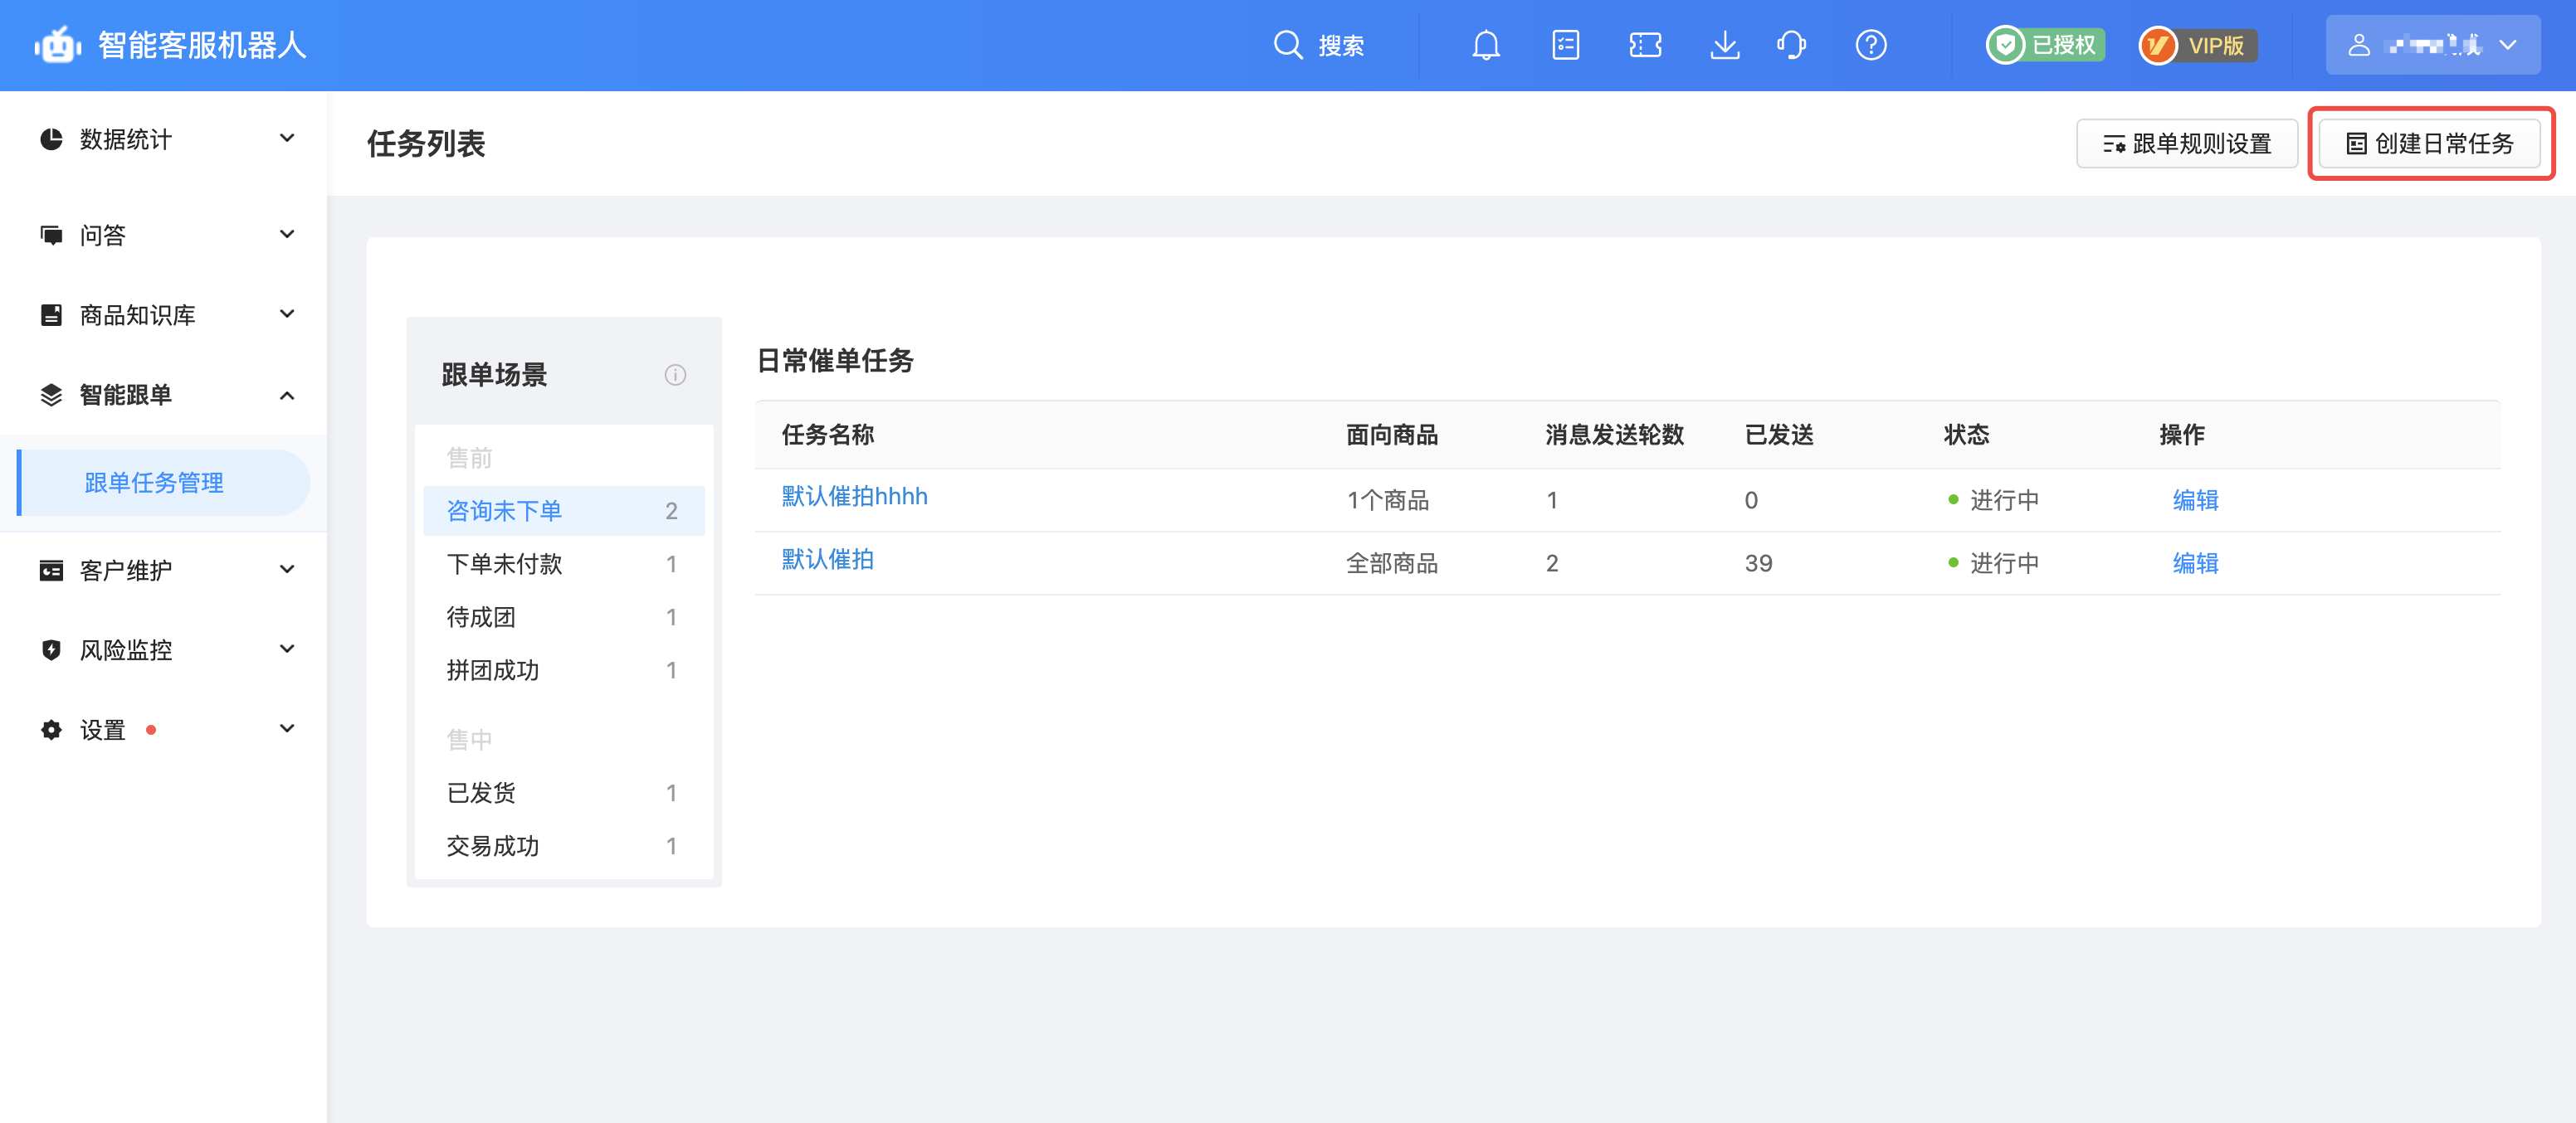Click 已发送 column header

point(1779,435)
